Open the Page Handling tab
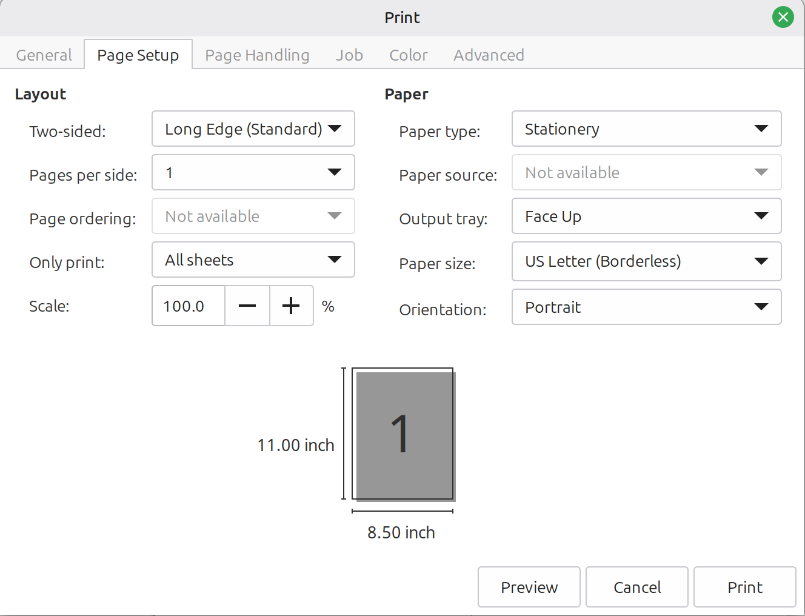This screenshot has width=805, height=616. pos(257,55)
